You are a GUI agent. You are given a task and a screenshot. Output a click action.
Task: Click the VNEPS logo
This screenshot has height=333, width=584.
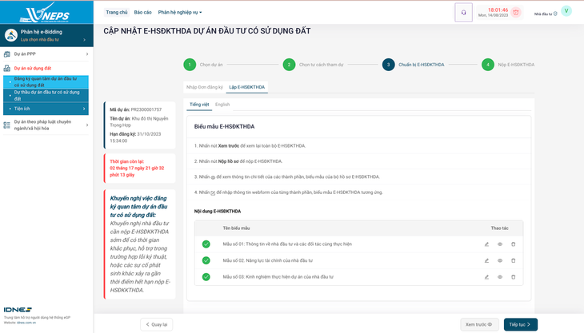[46, 13]
